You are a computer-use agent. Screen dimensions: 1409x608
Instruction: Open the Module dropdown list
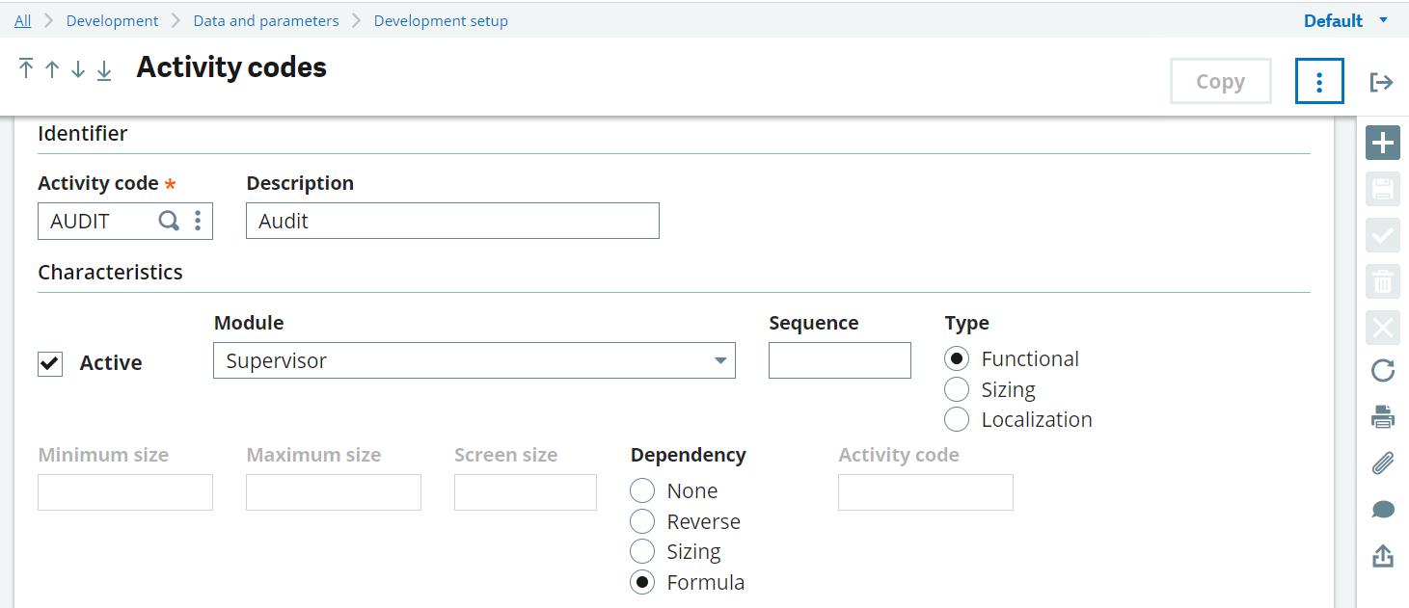pos(719,360)
